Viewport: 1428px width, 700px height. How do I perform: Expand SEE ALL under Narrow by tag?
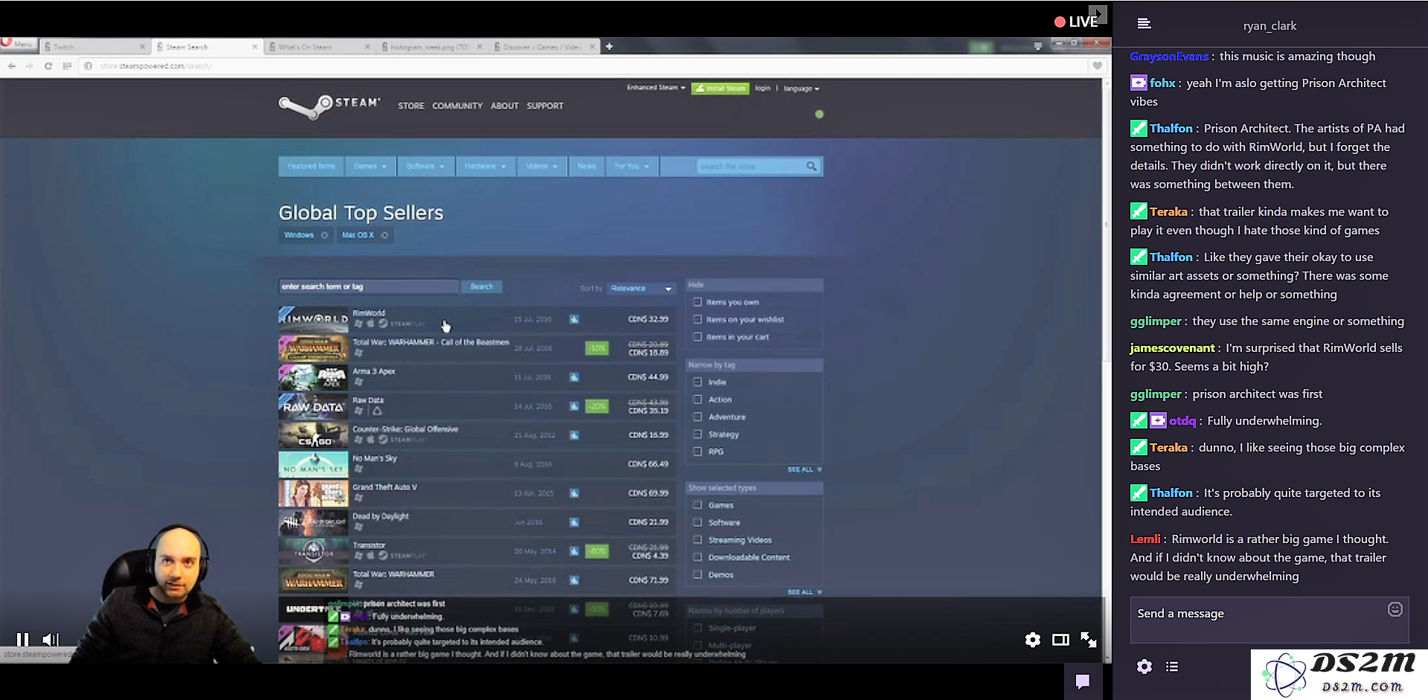pos(804,469)
